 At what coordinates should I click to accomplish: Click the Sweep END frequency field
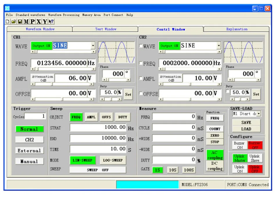[x=98, y=138]
